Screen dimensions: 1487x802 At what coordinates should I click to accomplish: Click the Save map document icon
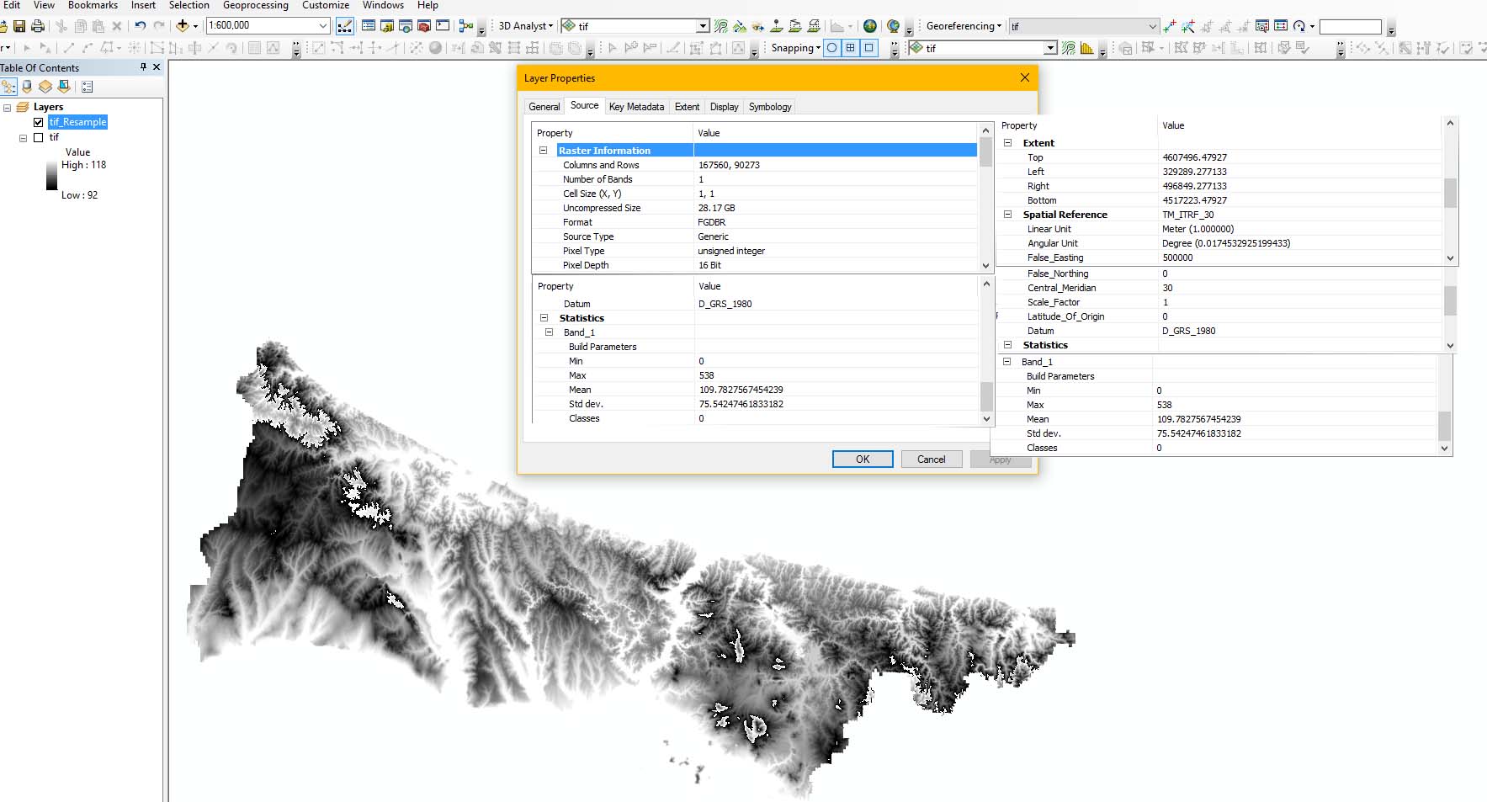[19, 26]
